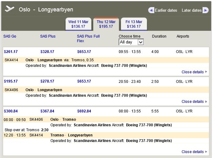Switch to the Fri 13 Mar tab
Screen dimensions: 213x158
click(x=134, y=24)
